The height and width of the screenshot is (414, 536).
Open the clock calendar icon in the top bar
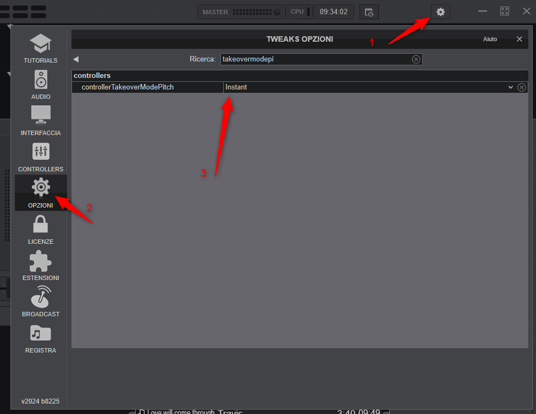pyautogui.click(x=369, y=12)
